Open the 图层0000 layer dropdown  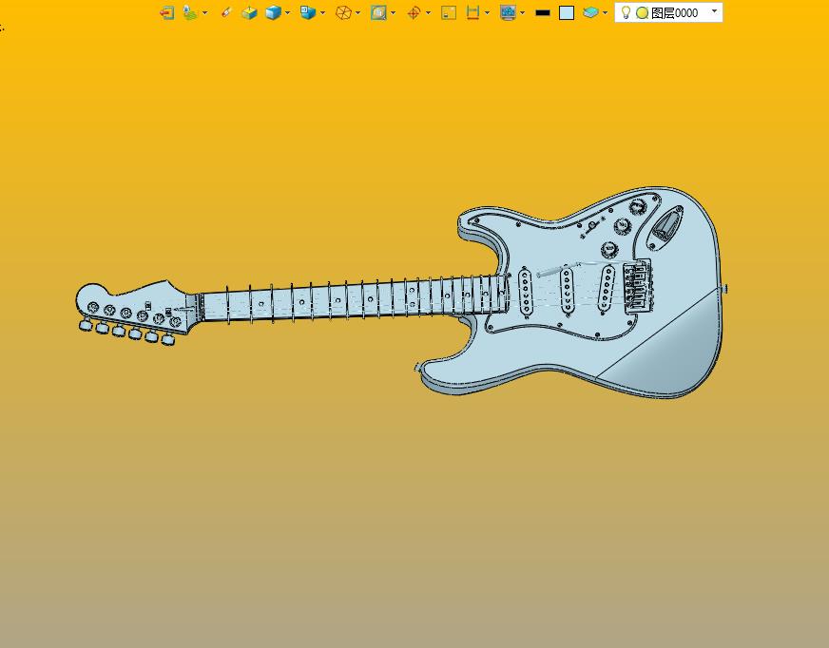tap(714, 11)
